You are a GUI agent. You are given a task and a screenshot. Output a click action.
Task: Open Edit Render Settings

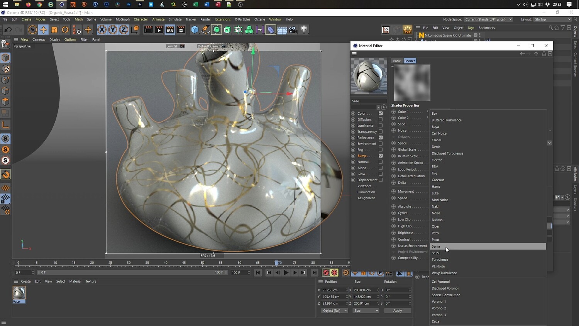181,30
